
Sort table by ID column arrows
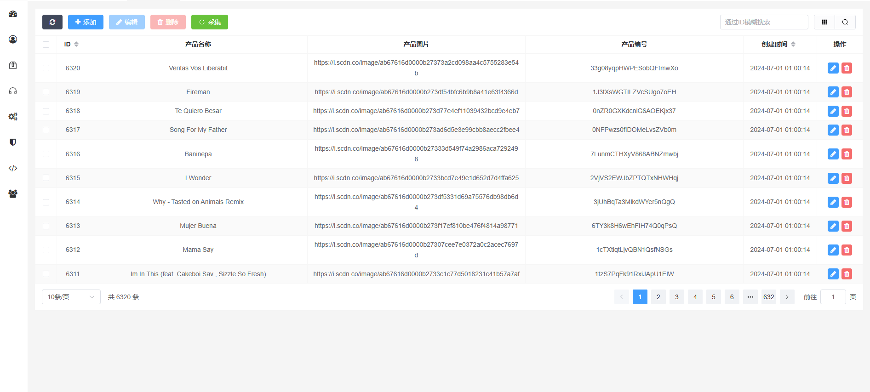coord(76,44)
